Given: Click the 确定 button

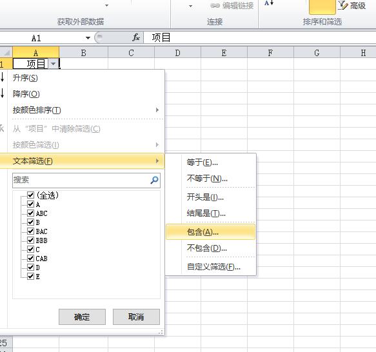Looking at the screenshot, I should [x=82, y=317].
